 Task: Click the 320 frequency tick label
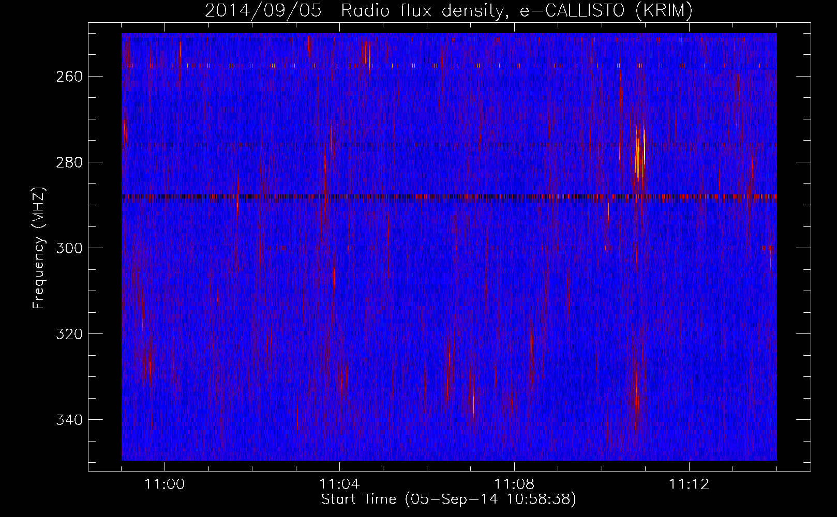coord(69,334)
